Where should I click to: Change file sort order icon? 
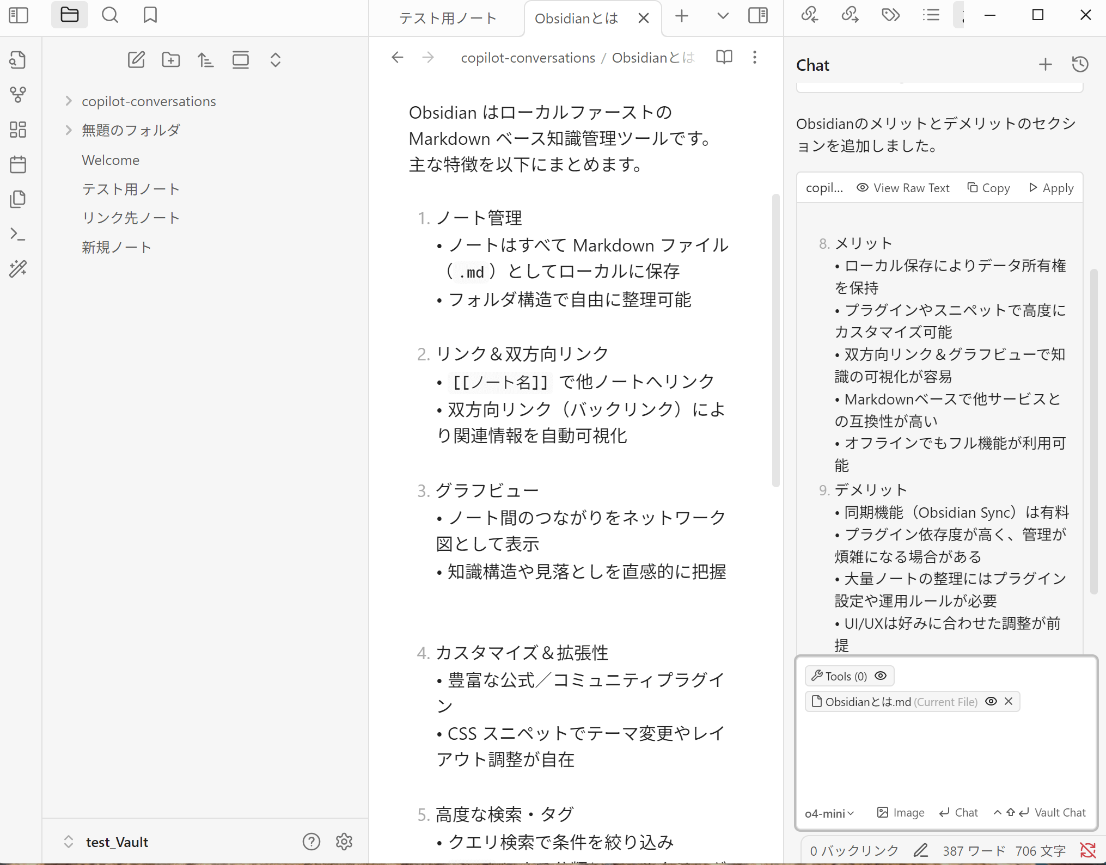pos(206,60)
